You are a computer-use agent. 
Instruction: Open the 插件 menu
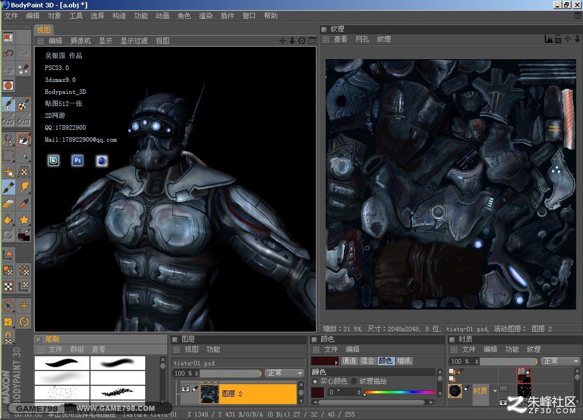point(227,15)
